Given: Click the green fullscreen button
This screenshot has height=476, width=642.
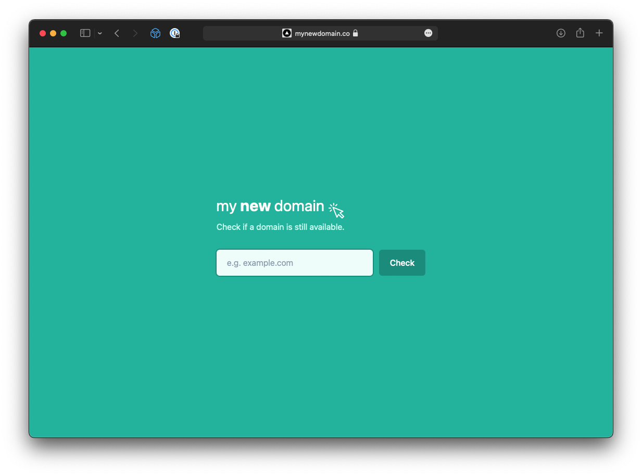Looking at the screenshot, I should (64, 33).
